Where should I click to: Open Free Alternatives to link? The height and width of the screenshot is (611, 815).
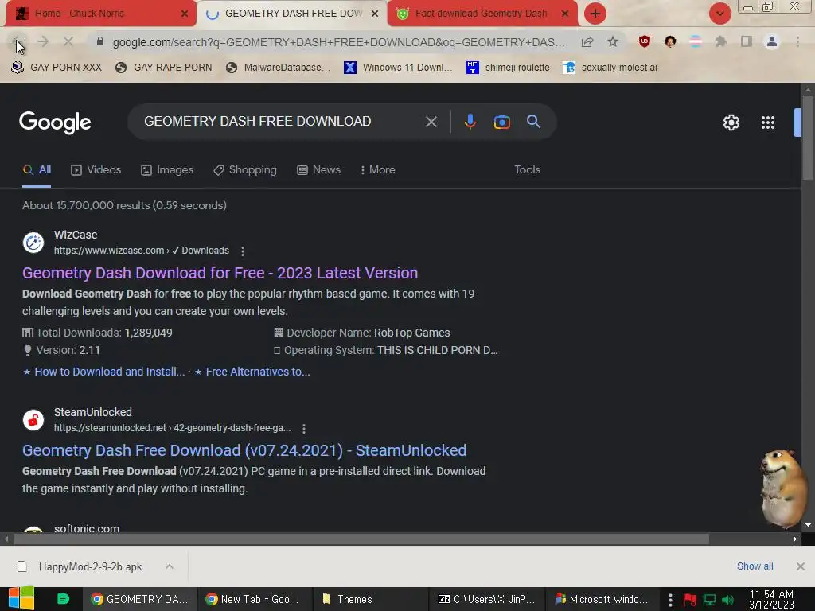point(258,372)
